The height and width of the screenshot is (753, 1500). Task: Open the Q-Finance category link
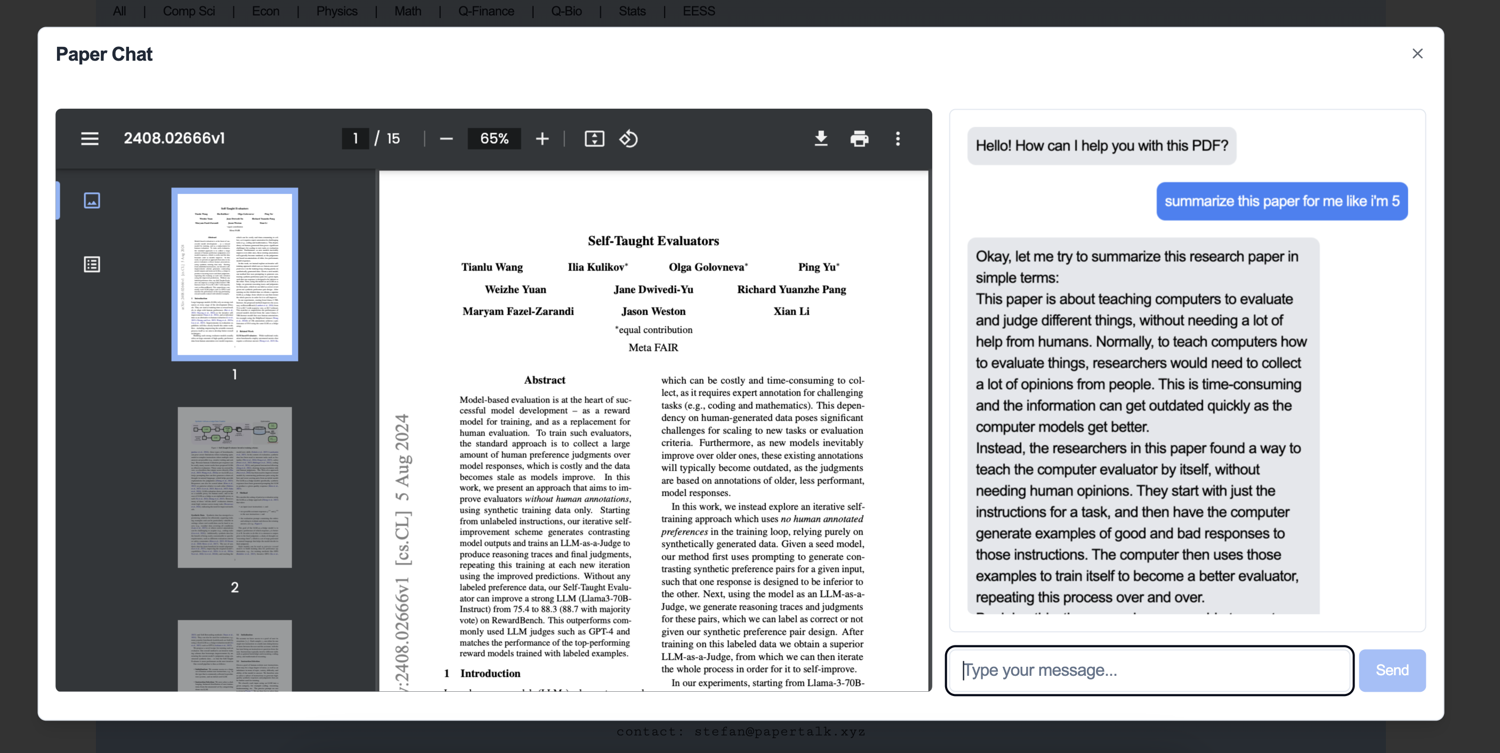point(486,11)
